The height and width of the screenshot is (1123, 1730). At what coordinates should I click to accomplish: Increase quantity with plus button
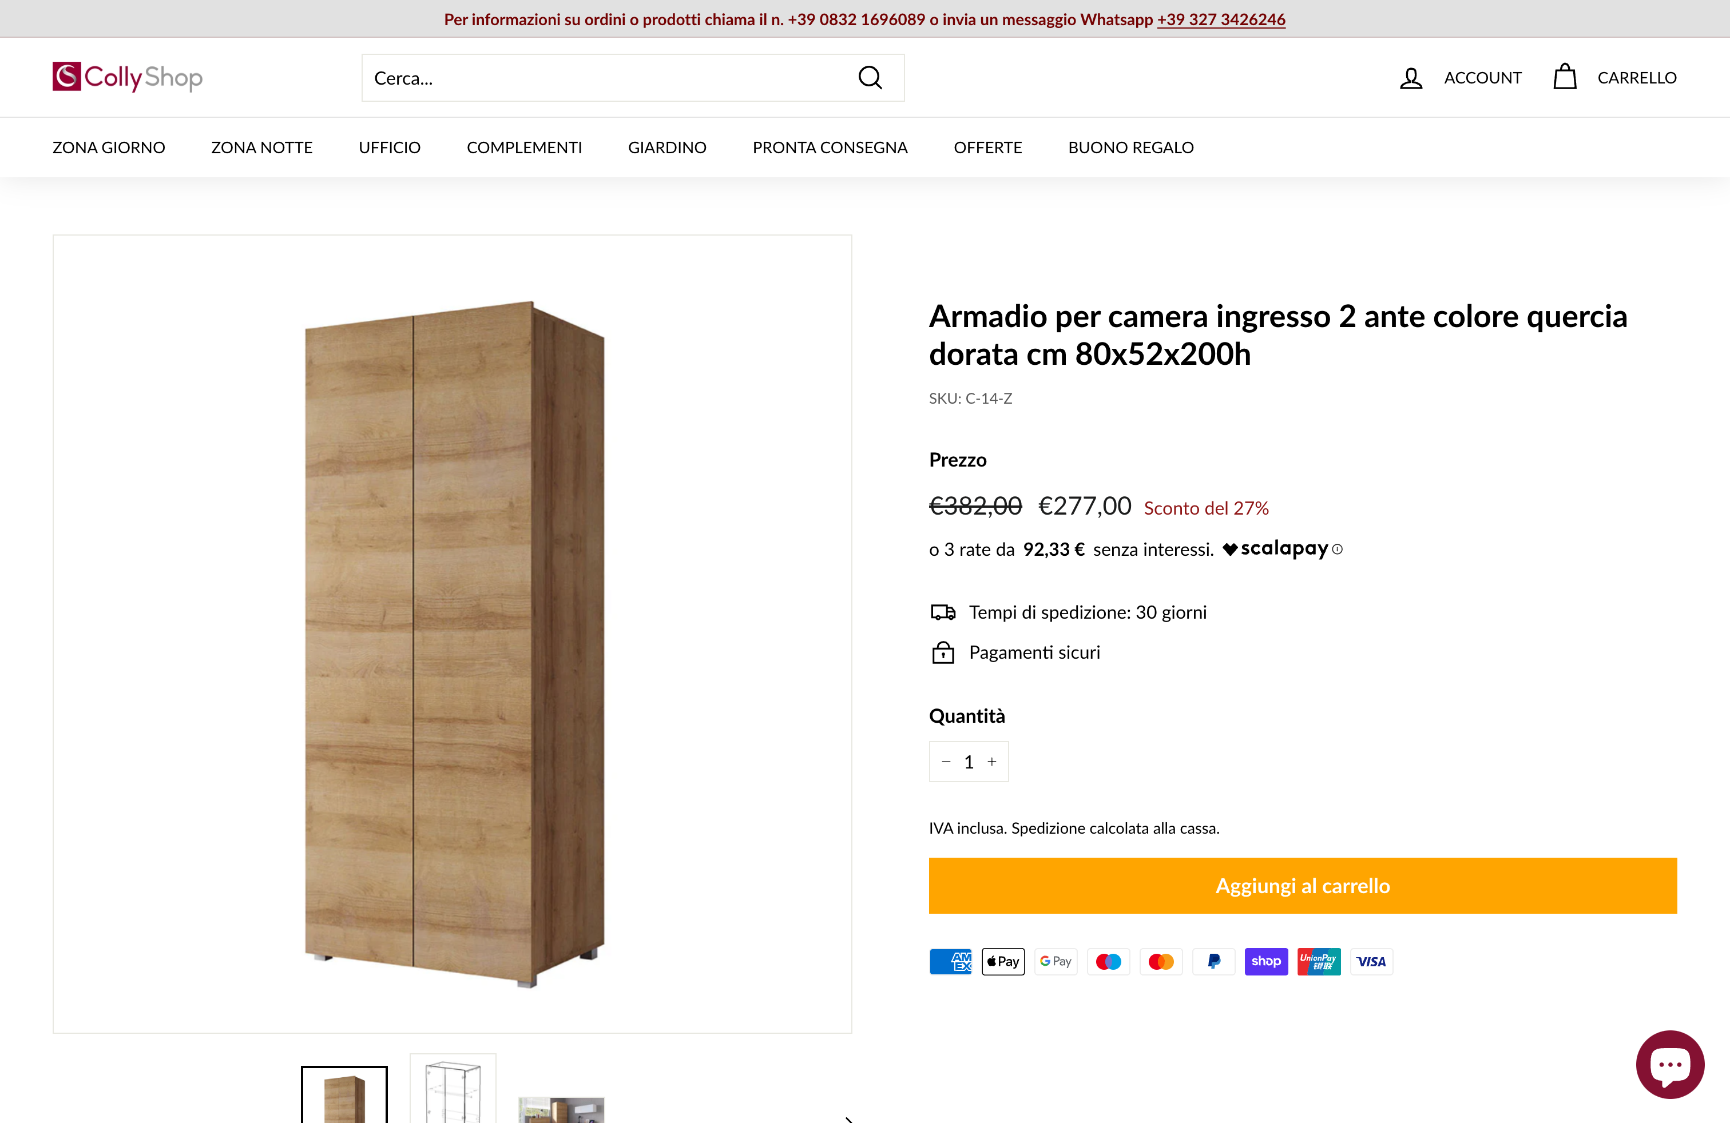991,761
